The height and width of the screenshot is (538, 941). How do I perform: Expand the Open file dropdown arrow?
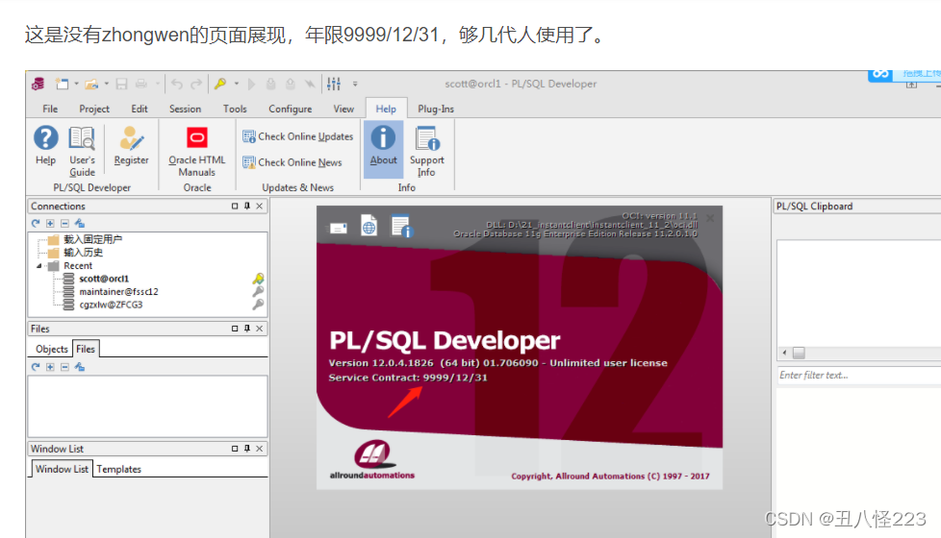tap(106, 84)
